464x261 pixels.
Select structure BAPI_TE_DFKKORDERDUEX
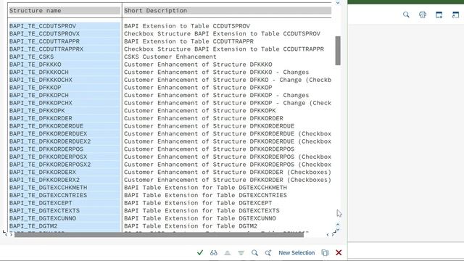pyautogui.click(x=49, y=133)
